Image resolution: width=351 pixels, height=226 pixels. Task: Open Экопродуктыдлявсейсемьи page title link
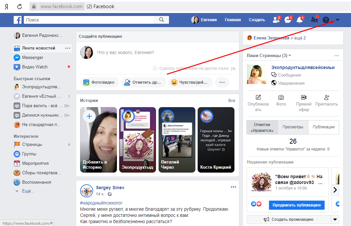[x=303, y=67]
